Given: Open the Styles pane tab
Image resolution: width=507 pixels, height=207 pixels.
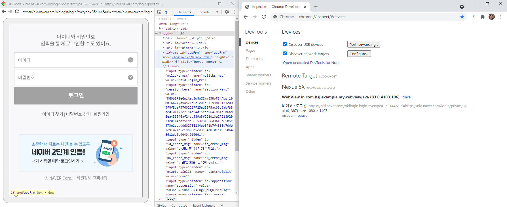Looking at the screenshot, I should [x=162, y=205].
